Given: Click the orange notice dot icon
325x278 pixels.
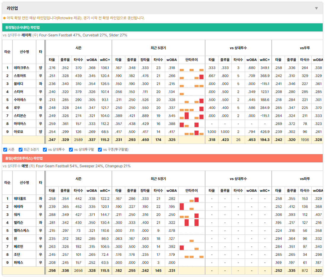Looking at the screenshot, I should click(4, 18).
